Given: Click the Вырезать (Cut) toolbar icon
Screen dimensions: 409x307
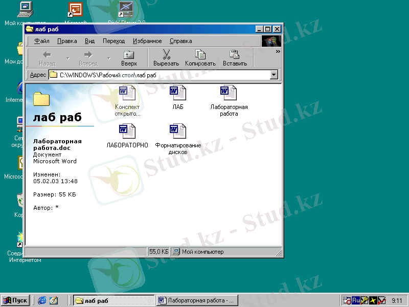Looking at the screenshot, I should [166, 55].
